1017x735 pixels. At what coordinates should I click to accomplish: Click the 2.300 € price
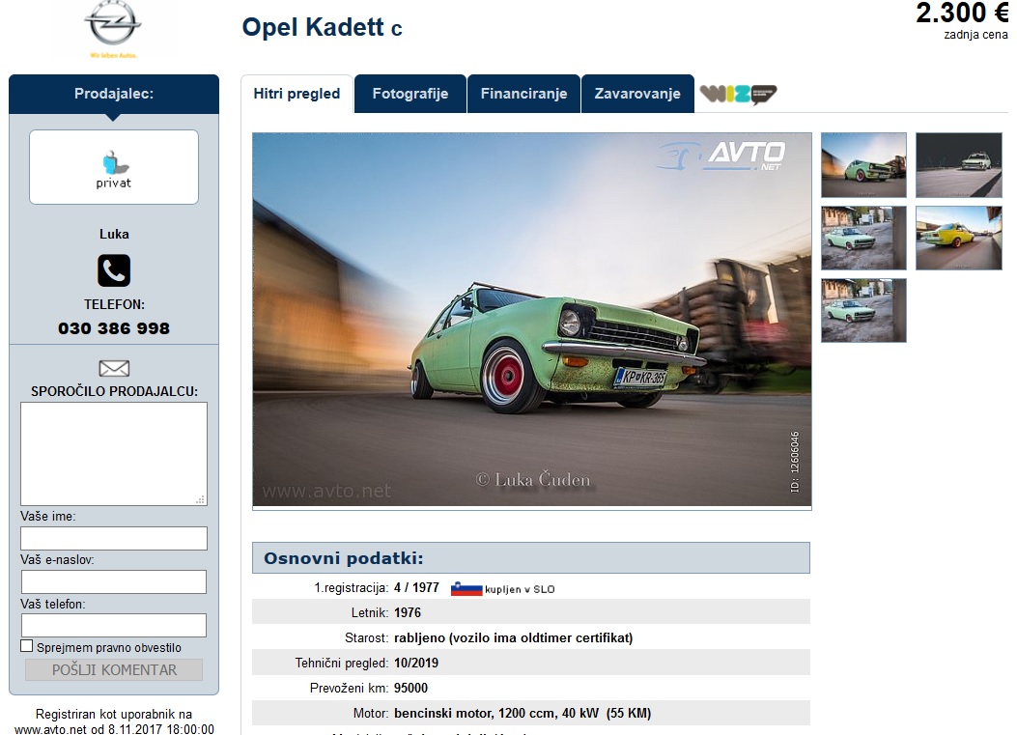tap(961, 13)
